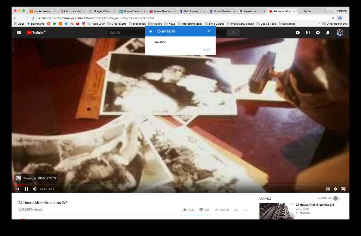Bookmark this page with the star
Viewport: 361px width, 236px height.
point(333,18)
